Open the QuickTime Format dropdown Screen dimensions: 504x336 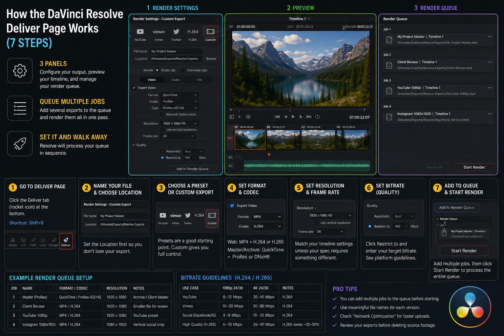180,95
